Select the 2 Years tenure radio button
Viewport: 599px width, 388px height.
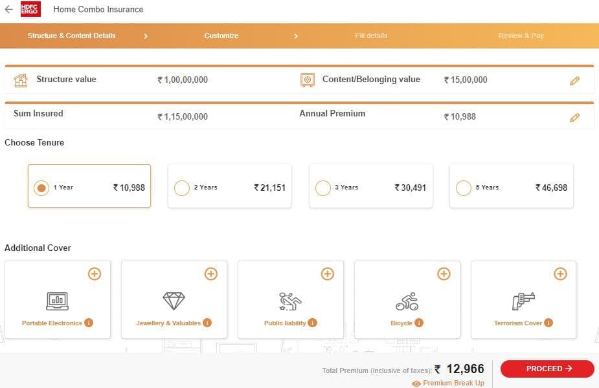point(182,188)
